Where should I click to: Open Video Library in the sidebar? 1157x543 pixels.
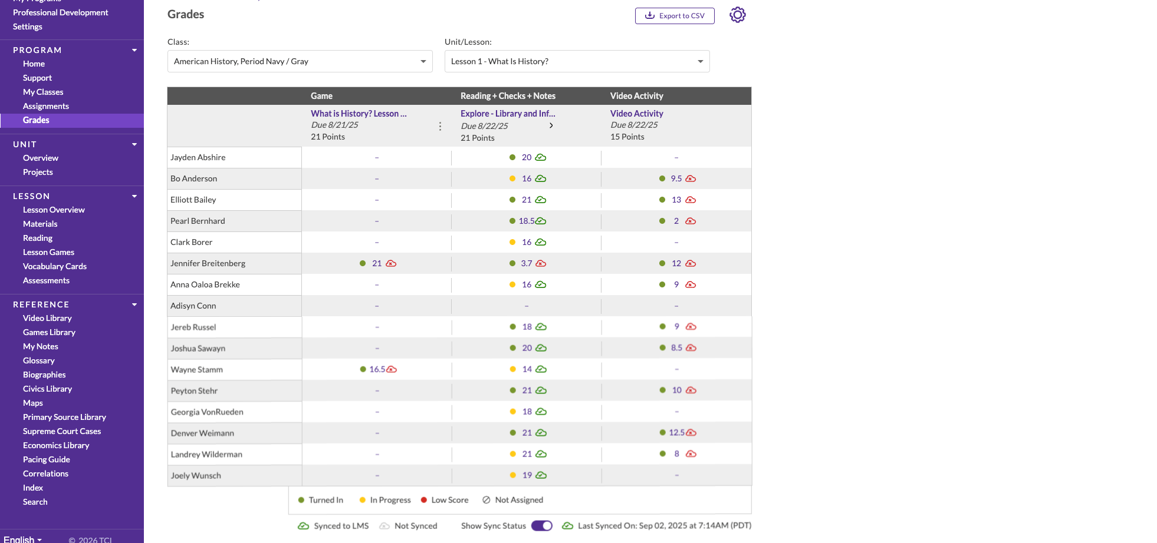(47, 318)
